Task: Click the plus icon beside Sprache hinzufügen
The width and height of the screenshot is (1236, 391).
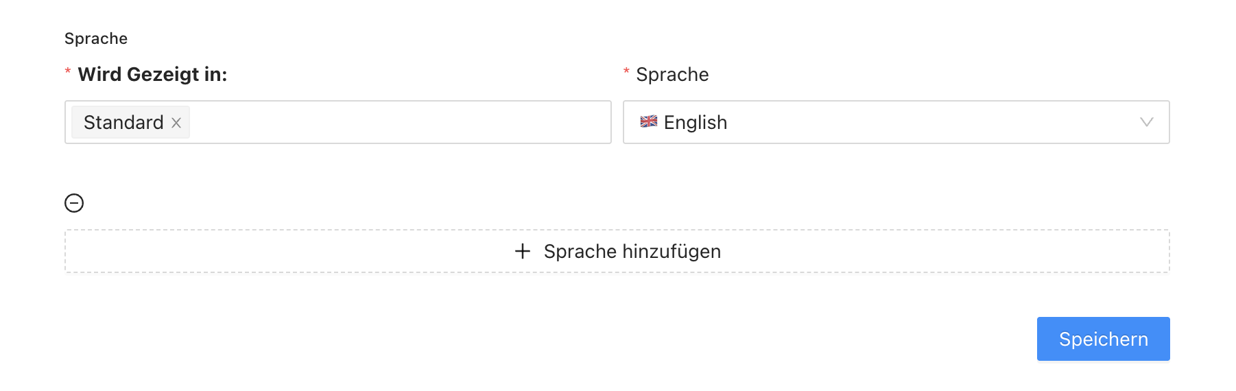Action: pyautogui.click(x=523, y=251)
